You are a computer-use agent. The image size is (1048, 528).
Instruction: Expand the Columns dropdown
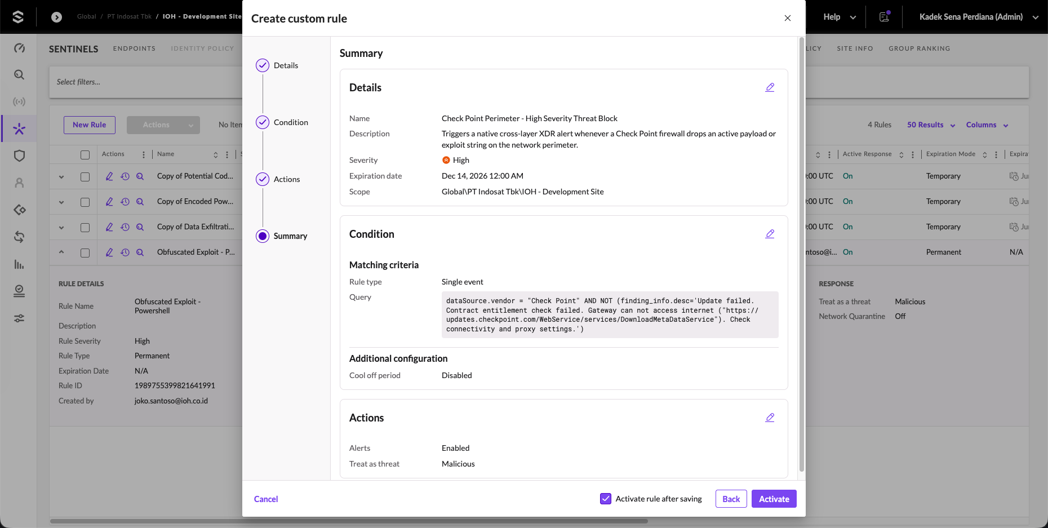click(987, 125)
